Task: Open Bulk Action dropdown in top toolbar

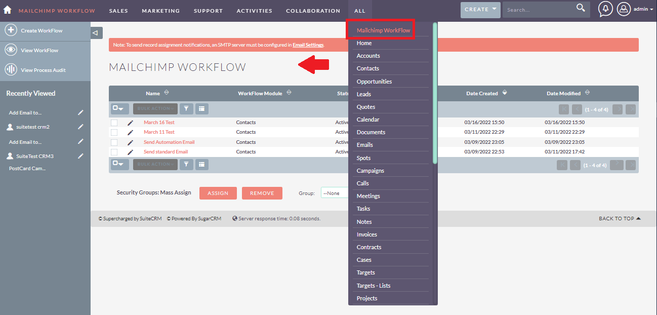Action: click(155, 108)
